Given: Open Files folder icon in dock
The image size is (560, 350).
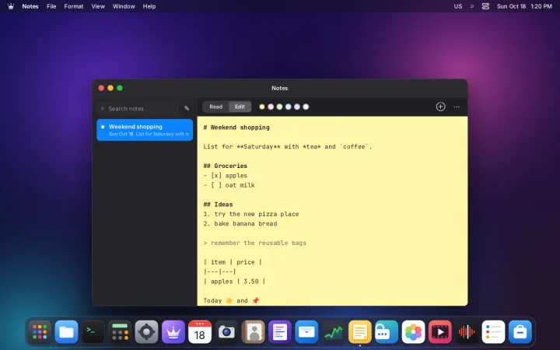Looking at the screenshot, I should pos(66,332).
